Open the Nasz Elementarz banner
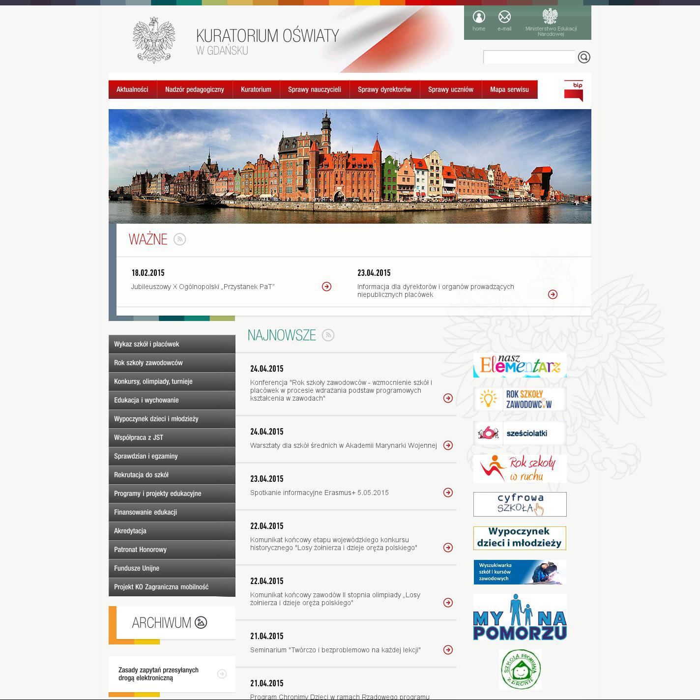 coord(520,365)
